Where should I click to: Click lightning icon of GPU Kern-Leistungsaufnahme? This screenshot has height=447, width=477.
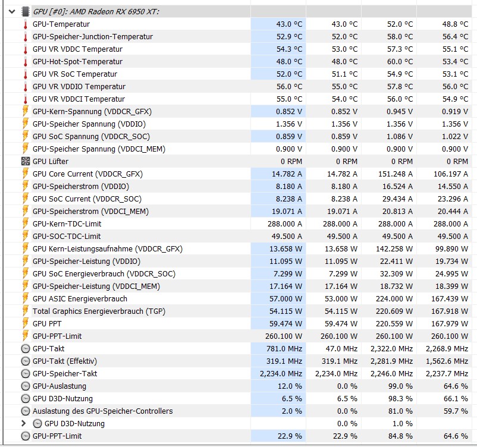click(26, 248)
